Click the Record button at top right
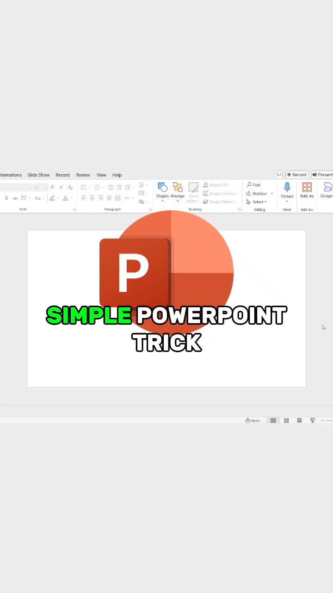The height and width of the screenshot is (593, 333). tap(297, 175)
